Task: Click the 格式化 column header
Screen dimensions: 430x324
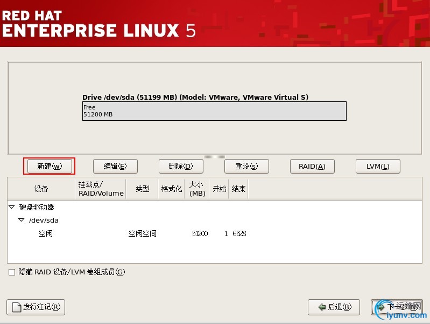Action: (x=171, y=189)
